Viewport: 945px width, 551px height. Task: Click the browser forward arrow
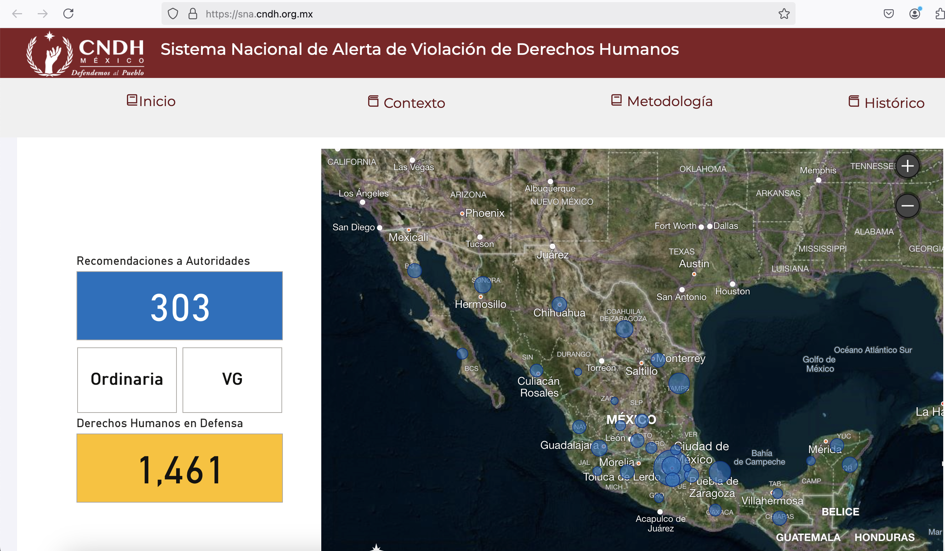(x=43, y=14)
